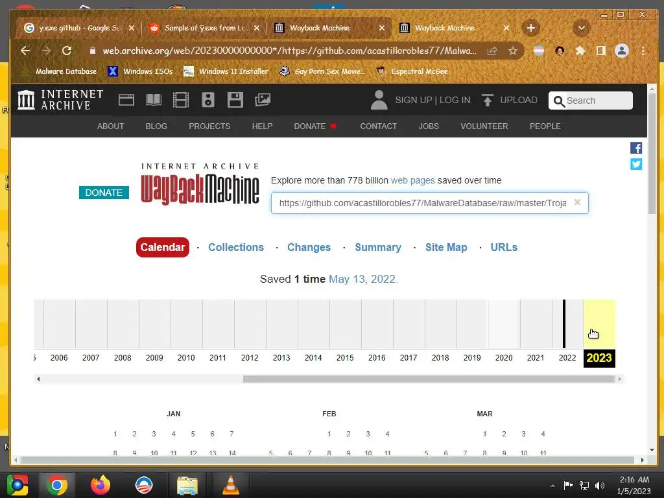Open the Chrome three-dot menu
This screenshot has height=498, width=664.
[x=643, y=51]
